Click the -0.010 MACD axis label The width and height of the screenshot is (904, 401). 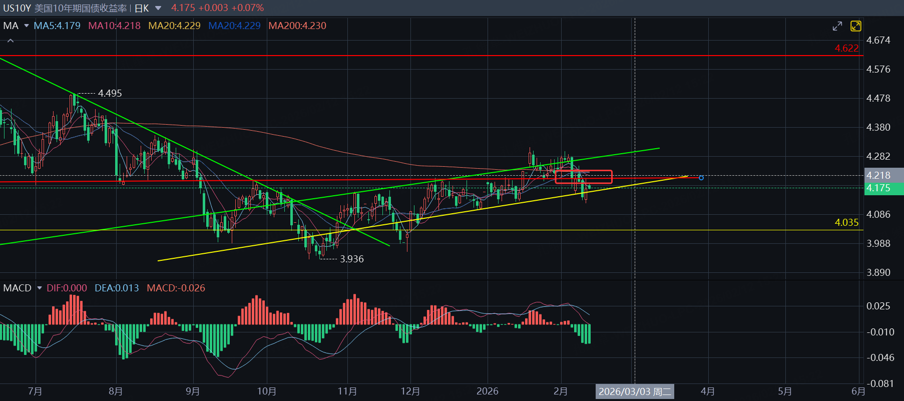pos(880,332)
